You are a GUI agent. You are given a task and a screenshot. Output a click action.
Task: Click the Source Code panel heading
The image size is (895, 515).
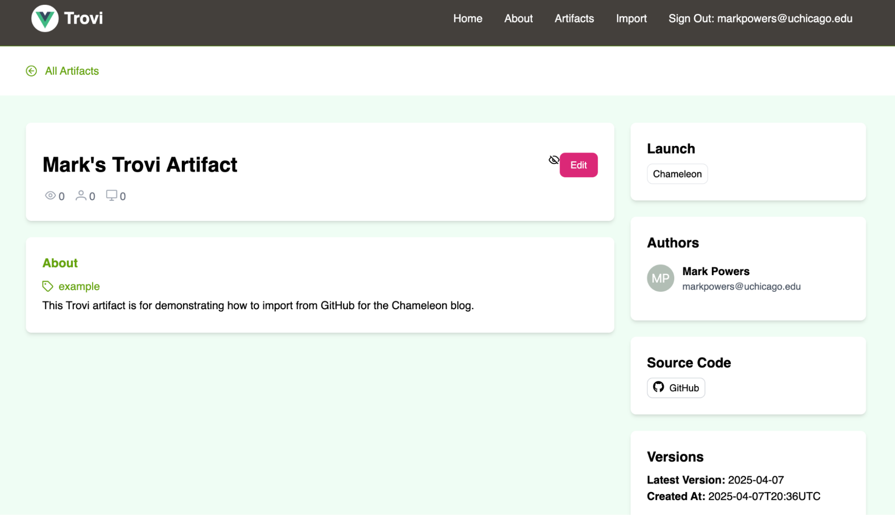[x=689, y=363]
